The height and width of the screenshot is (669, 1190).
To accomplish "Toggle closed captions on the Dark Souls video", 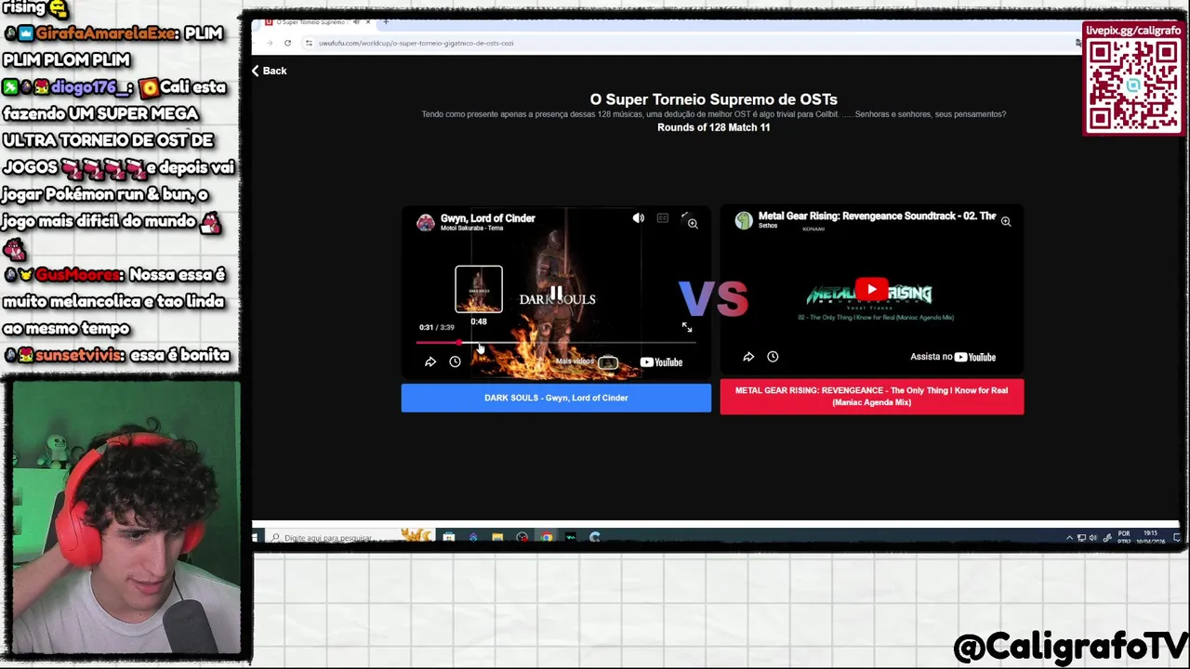I will tap(663, 218).
